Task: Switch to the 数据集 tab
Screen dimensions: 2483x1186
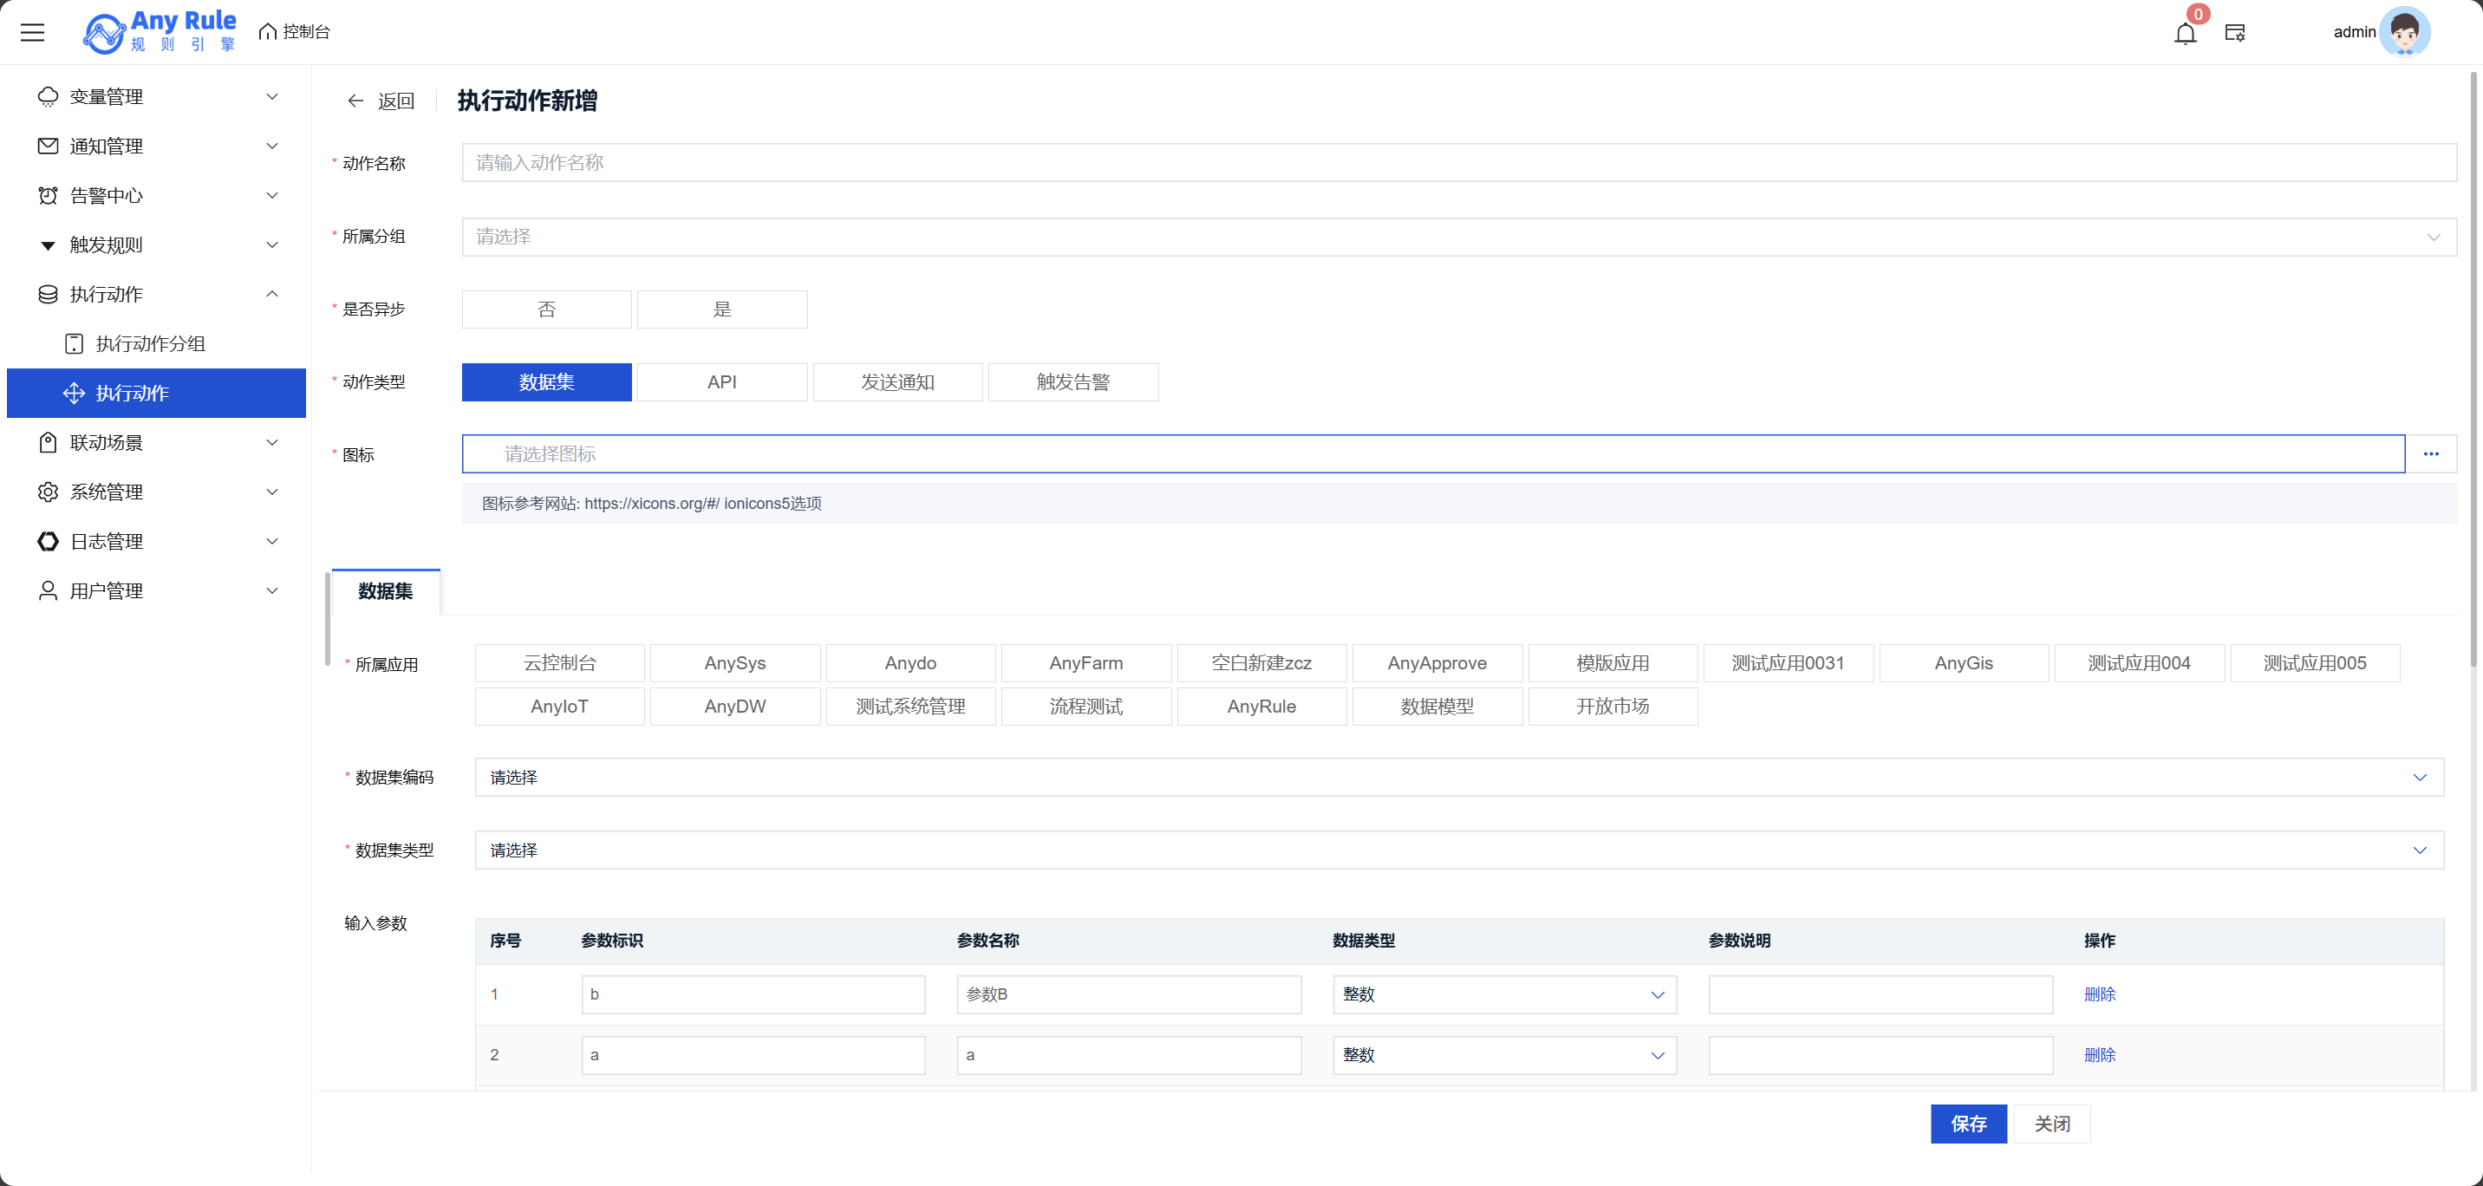Action: tap(386, 592)
